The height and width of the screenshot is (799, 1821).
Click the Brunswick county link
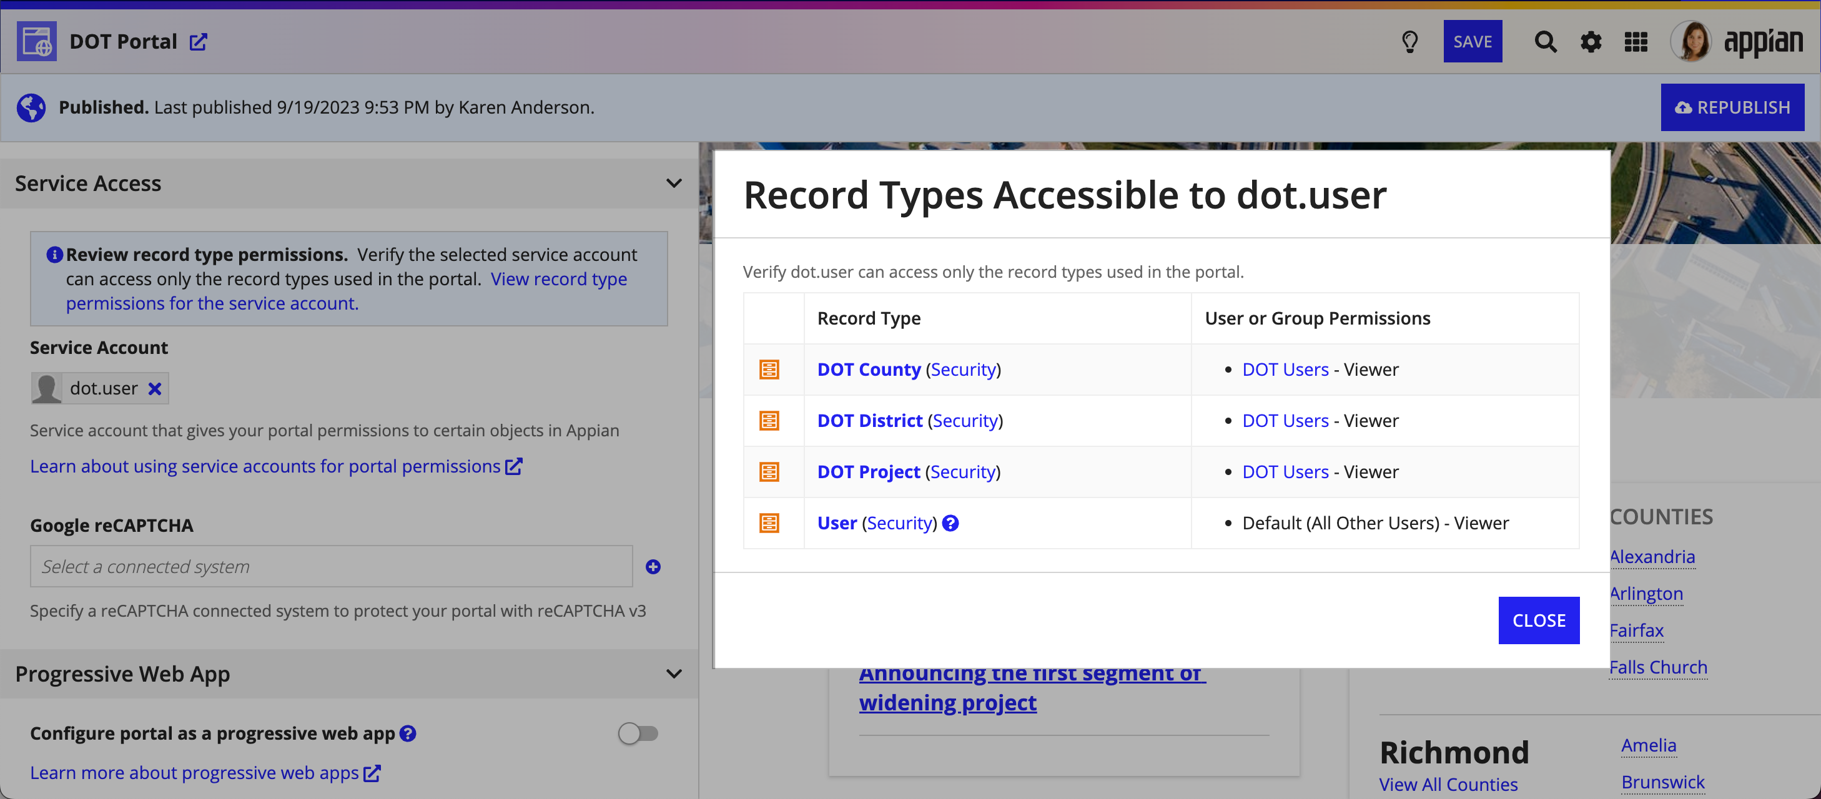1662,782
